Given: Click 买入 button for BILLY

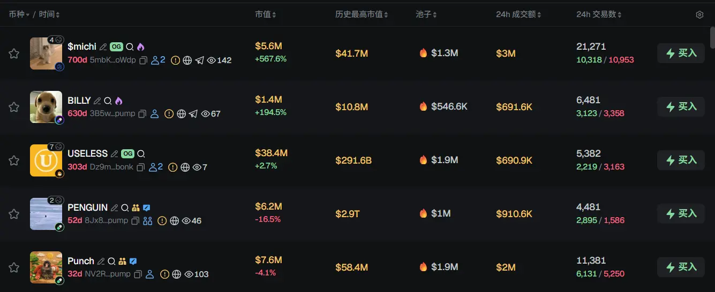Looking at the screenshot, I should pos(681,107).
